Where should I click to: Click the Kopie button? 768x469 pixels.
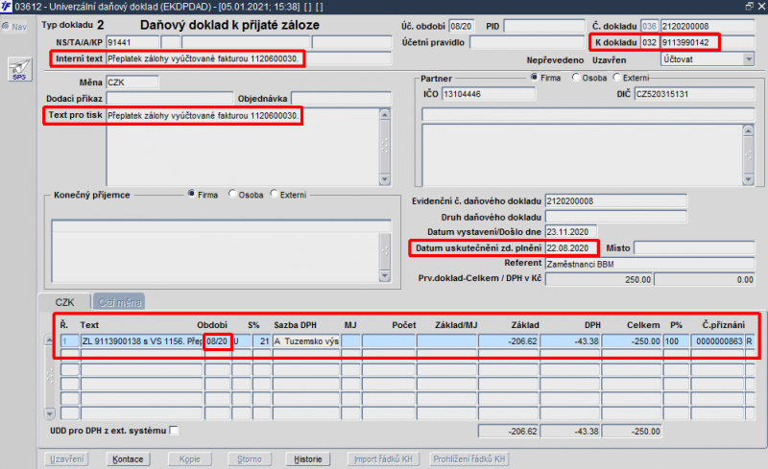point(189,459)
